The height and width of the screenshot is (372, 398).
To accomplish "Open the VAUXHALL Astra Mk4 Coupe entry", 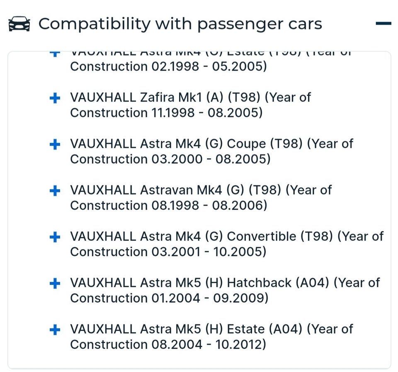I will pos(211,144).
